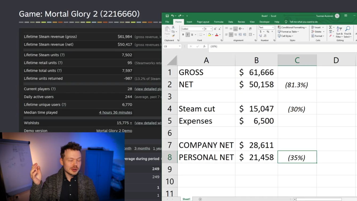Toggle Bold formatting
The width and height of the screenshot is (357, 201).
[183, 35]
